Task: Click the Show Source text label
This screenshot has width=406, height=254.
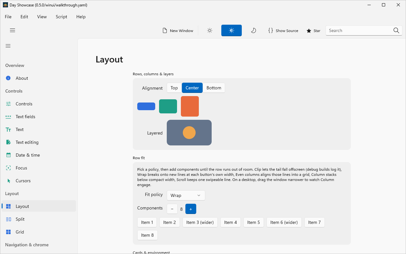Action: point(287,31)
